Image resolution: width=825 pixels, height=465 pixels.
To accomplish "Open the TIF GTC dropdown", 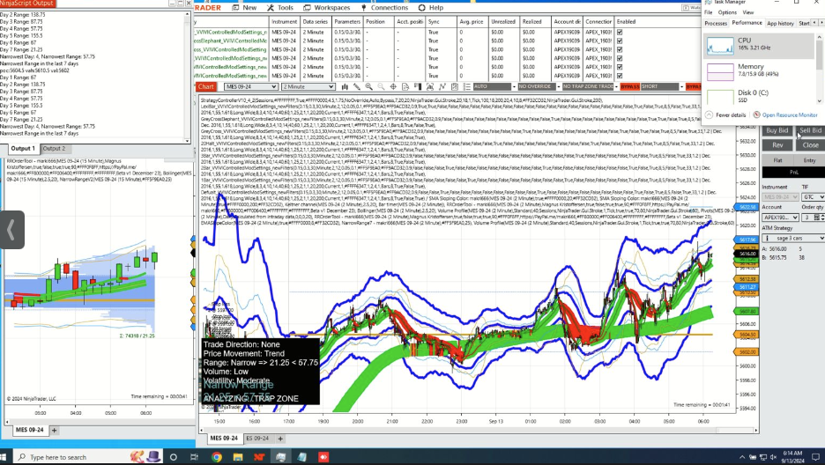I will tap(813, 197).
